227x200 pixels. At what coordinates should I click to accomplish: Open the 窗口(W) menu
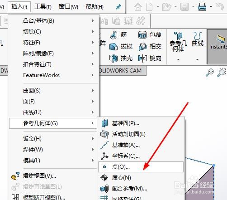click(68, 7)
